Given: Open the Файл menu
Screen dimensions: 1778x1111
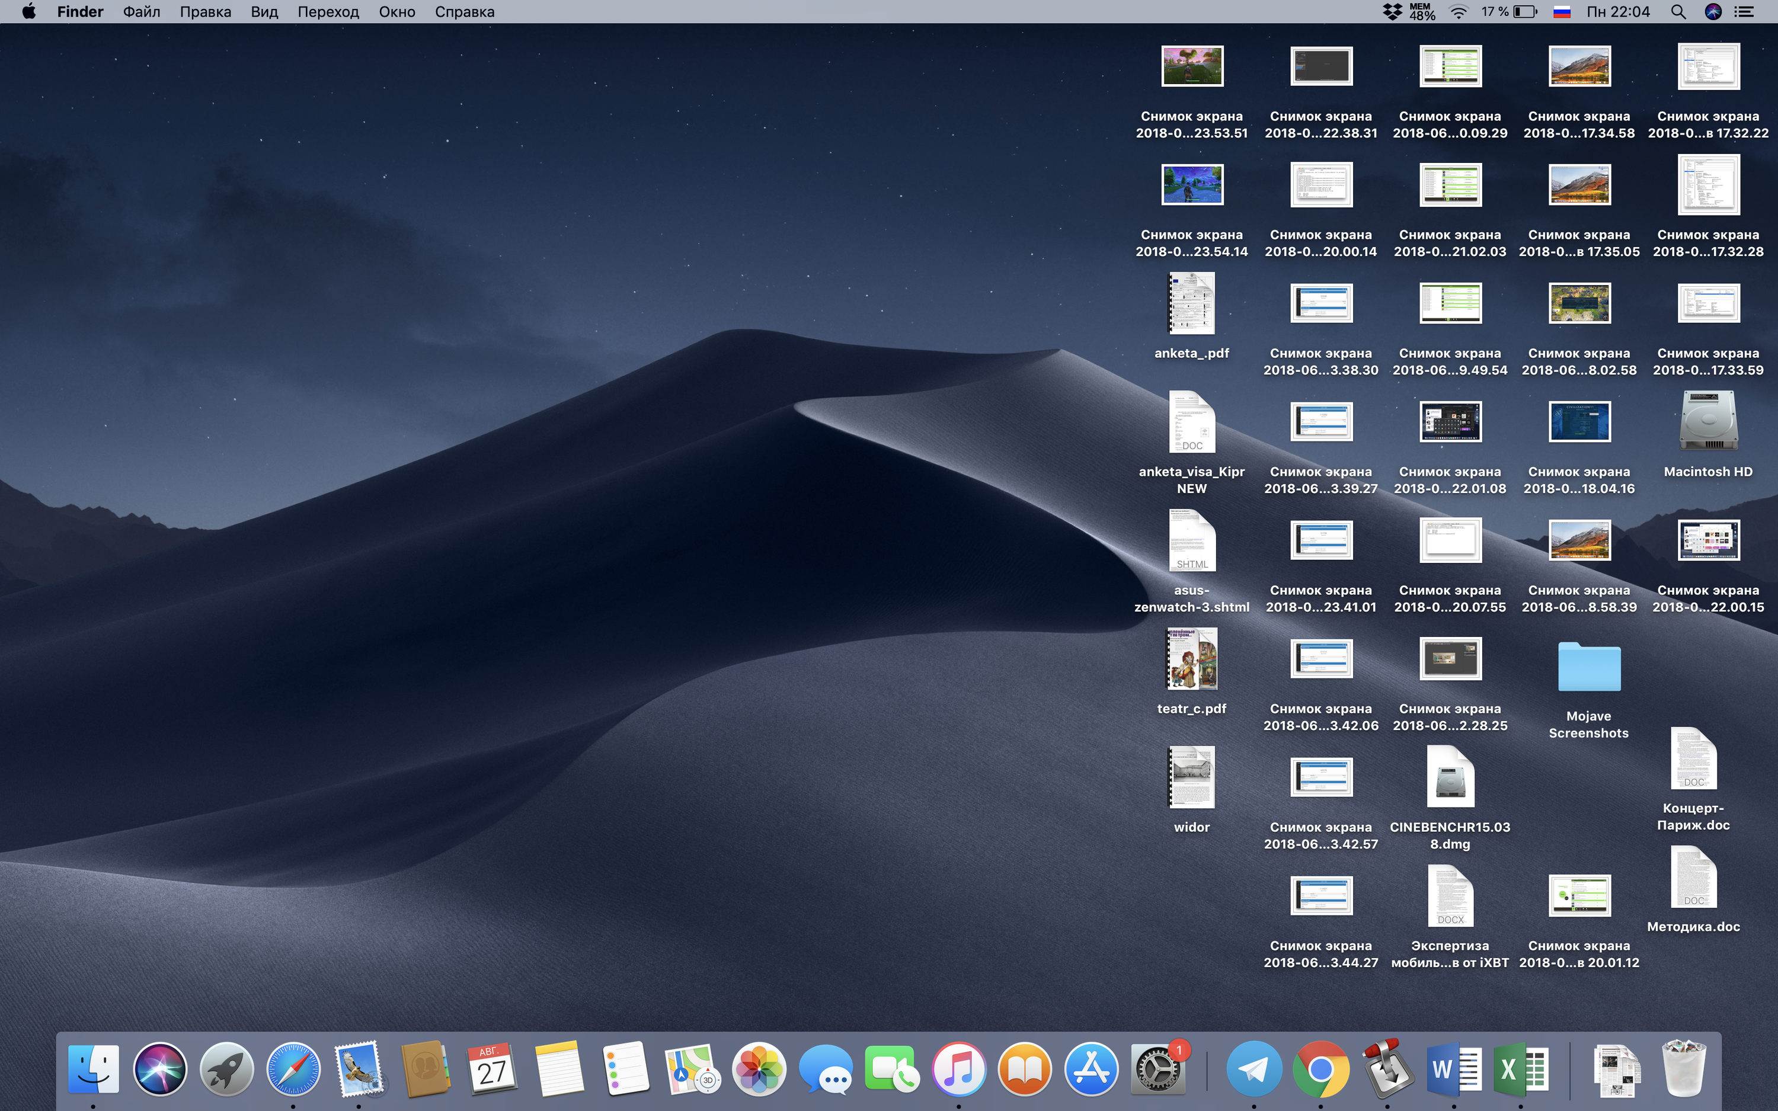Looking at the screenshot, I should 141,12.
